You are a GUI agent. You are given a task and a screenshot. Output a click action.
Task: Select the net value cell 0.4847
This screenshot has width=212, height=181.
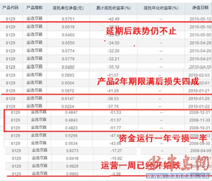click(71, 112)
